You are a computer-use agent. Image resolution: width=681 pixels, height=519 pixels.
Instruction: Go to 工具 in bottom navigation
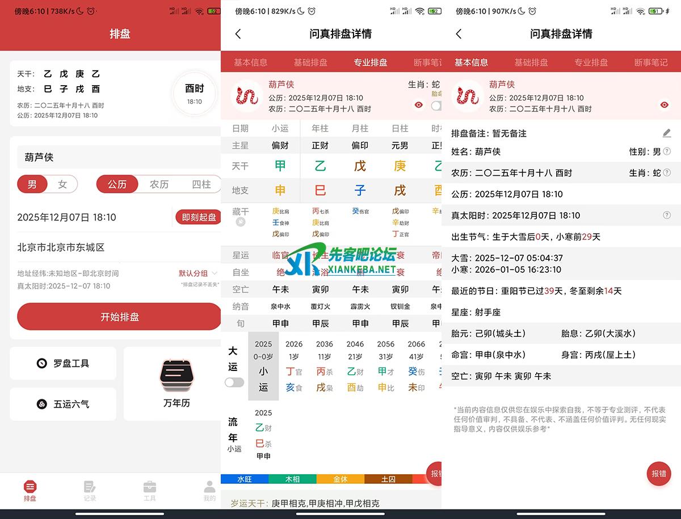click(x=149, y=491)
